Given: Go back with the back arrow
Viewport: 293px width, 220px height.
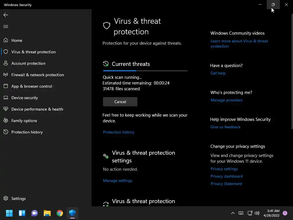Looking at the screenshot, I should pos(6,15).
